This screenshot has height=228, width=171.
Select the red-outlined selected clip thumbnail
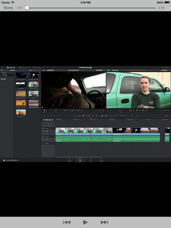point(34,103)
